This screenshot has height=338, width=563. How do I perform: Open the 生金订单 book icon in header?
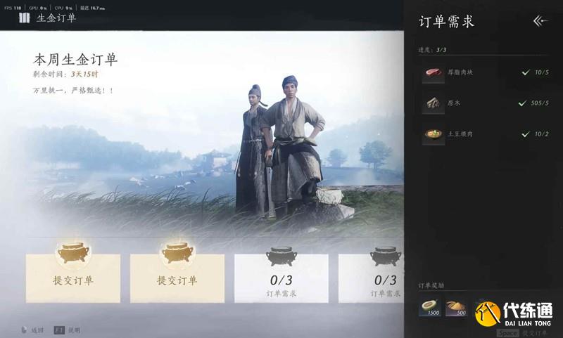24,18
